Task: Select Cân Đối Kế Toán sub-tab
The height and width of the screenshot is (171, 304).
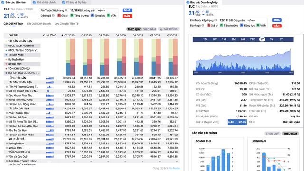Action: 13,24
